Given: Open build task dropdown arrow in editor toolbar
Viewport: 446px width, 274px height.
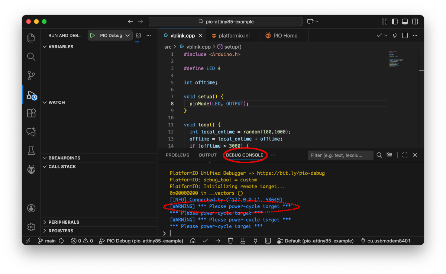Looking at the screenshot, I should [386, 36].
